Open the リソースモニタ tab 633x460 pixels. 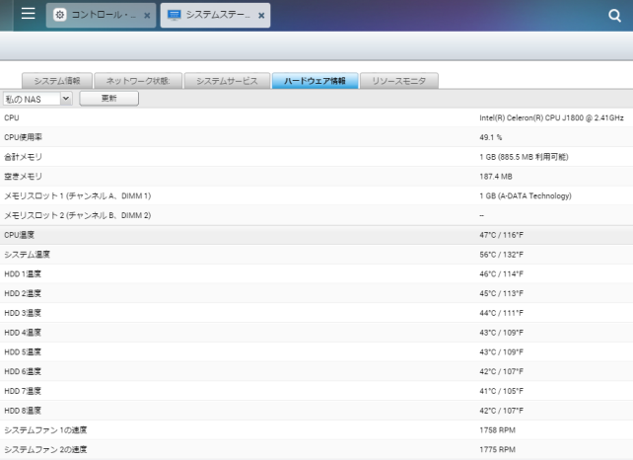(x=398, y=81)
